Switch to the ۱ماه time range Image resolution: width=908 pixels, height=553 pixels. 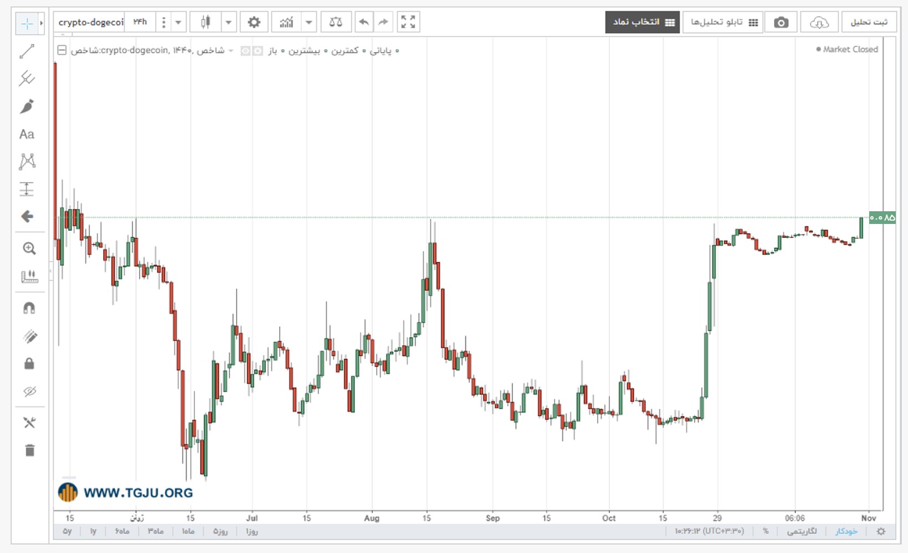188,531
